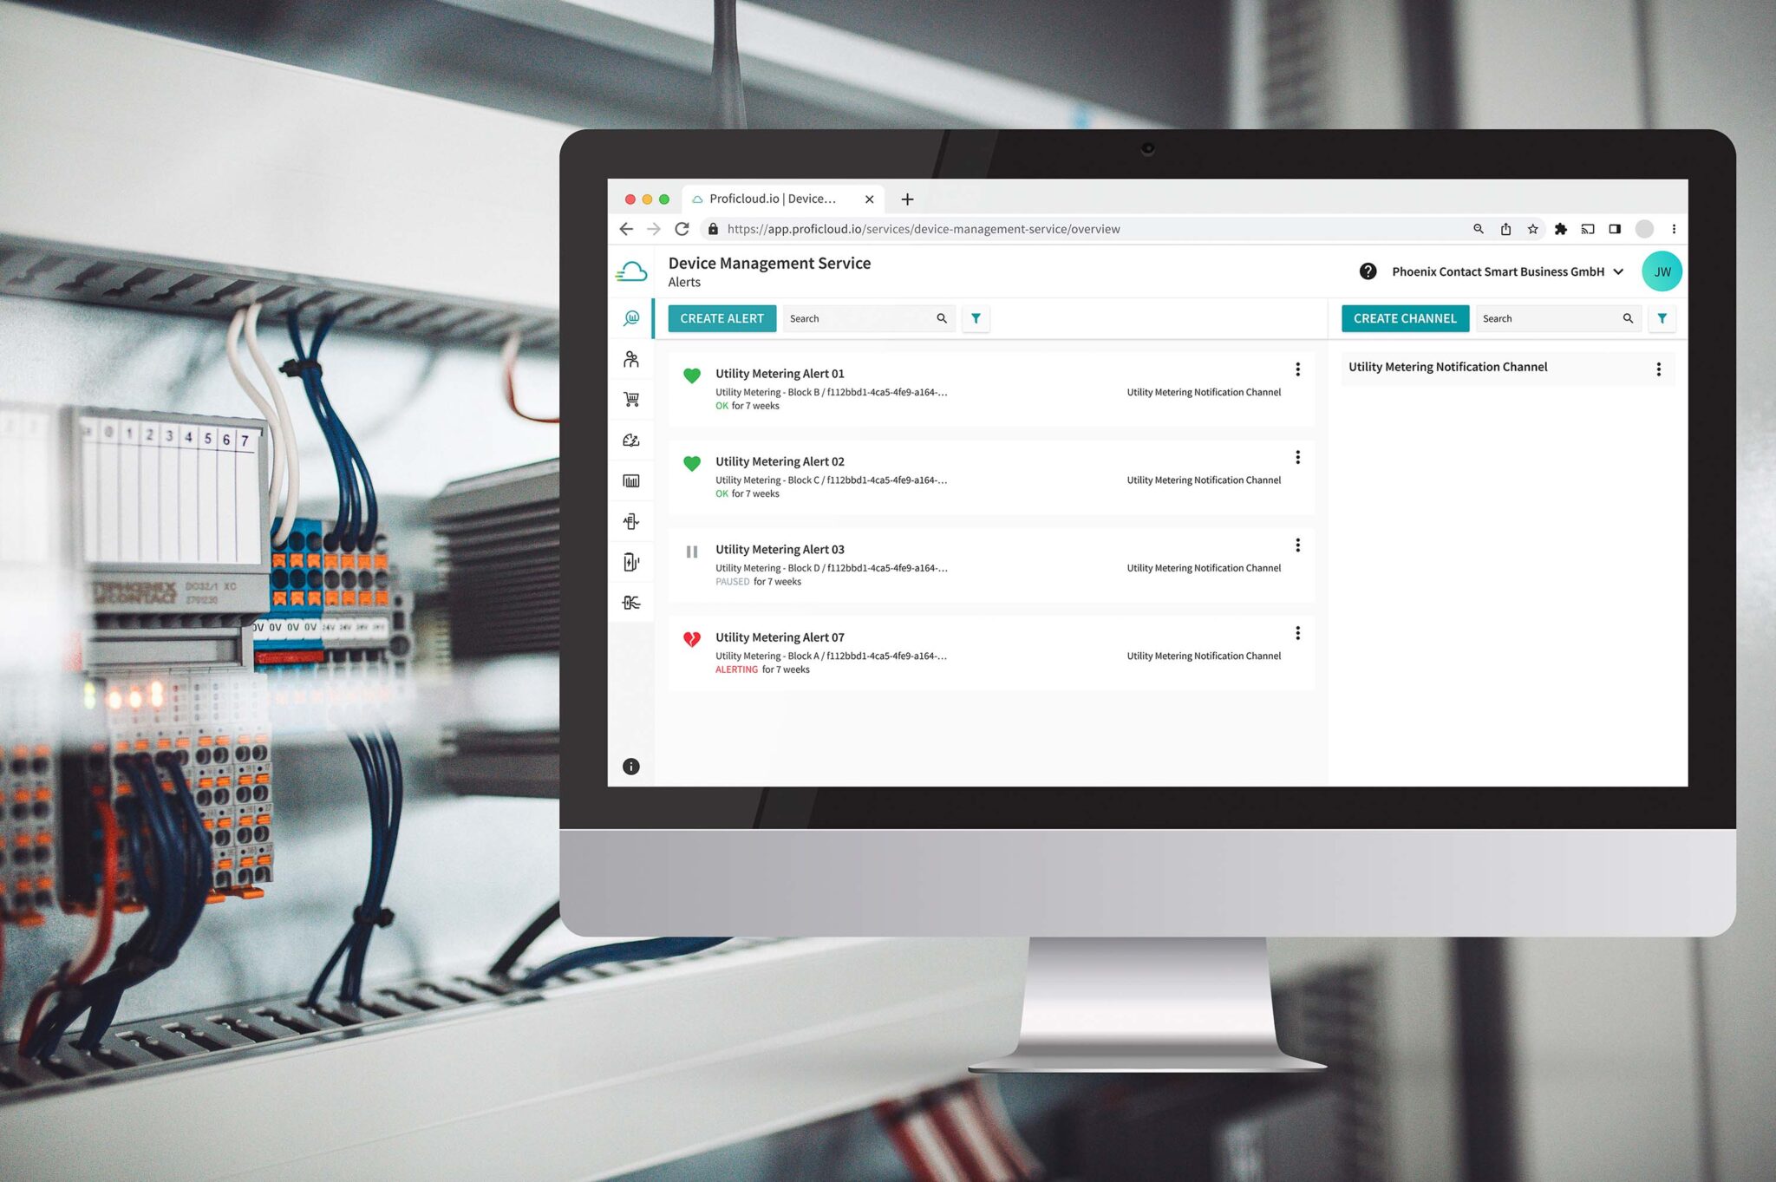
Task: Toggle the alerts filter funnel icon
Action: pos(976,318)
